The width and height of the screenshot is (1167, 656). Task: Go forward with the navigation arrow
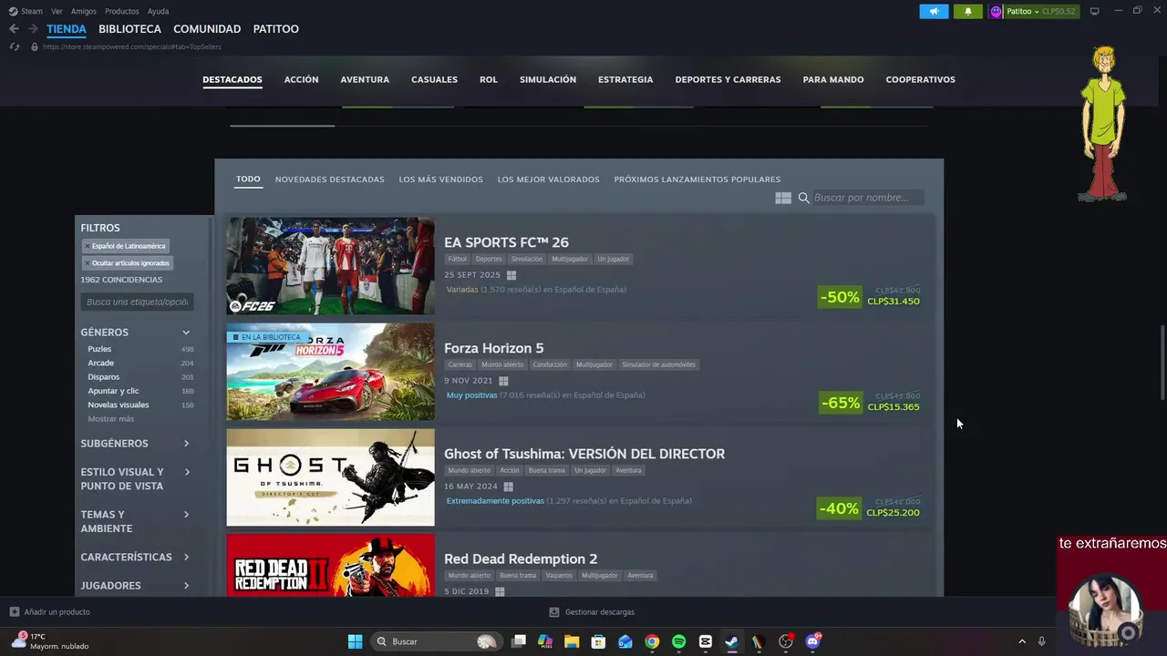pos(33,29)
